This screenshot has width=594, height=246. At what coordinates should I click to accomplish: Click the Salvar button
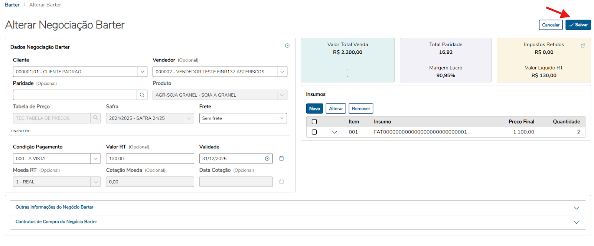point(578,25)
